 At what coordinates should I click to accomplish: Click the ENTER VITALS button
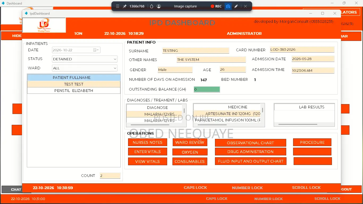(147, 152)
